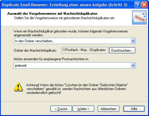The width and height of the screenshot is (149, 116).
Task: Continue with the 'Weiter >' button
Action: tap(83, 109)
